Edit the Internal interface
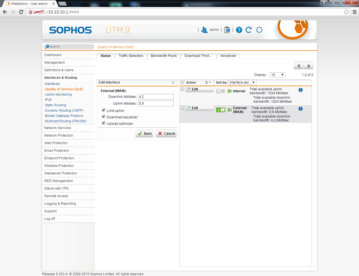 pyautogui.click(x=199, y=89)
